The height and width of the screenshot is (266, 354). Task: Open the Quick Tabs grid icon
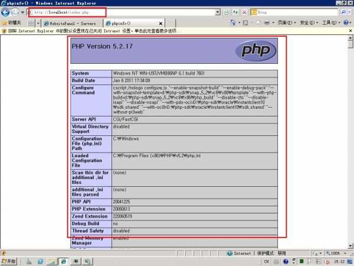click(x=31, y=23)
